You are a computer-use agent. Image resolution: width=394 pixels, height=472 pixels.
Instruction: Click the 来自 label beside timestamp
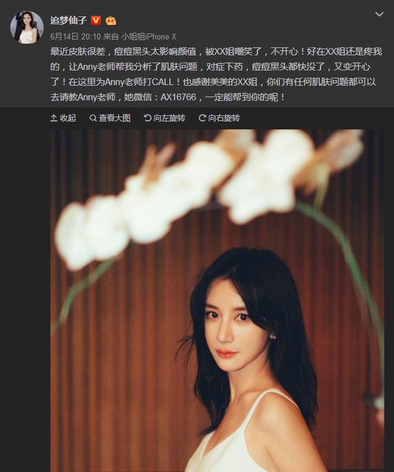(x=111, y=36)
